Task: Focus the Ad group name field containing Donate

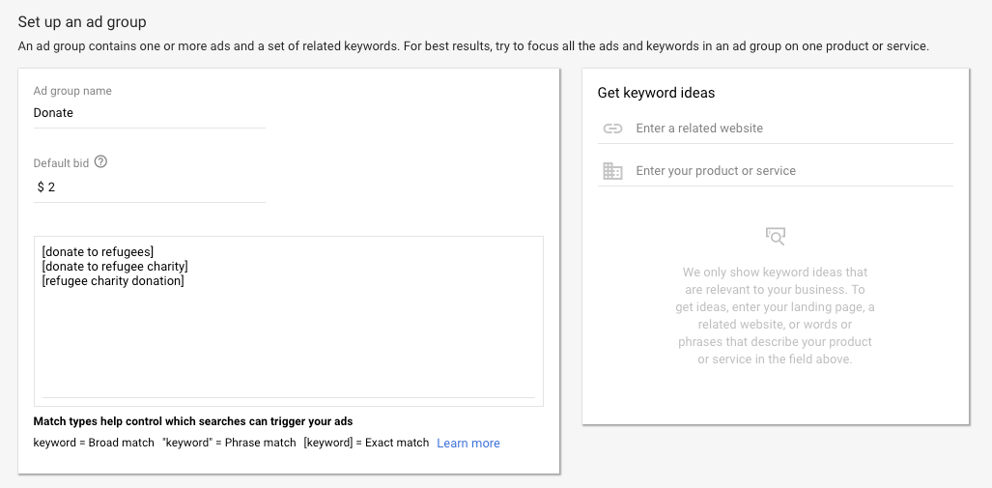Action: 150,113
